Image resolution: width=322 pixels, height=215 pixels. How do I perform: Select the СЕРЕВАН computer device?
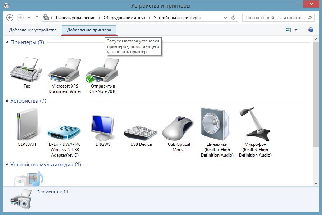tap(27, 124)
